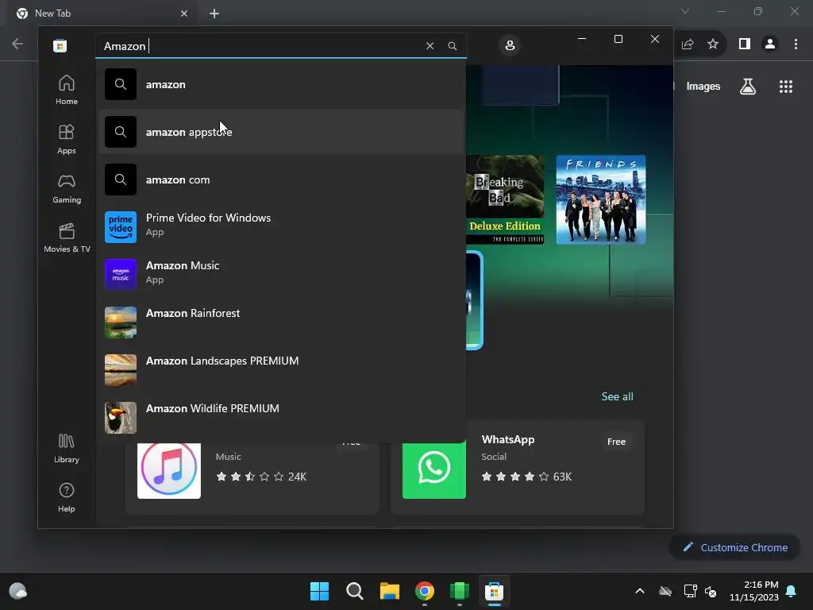
Task: Open taskbar Search icon
Action: [355, 591]
